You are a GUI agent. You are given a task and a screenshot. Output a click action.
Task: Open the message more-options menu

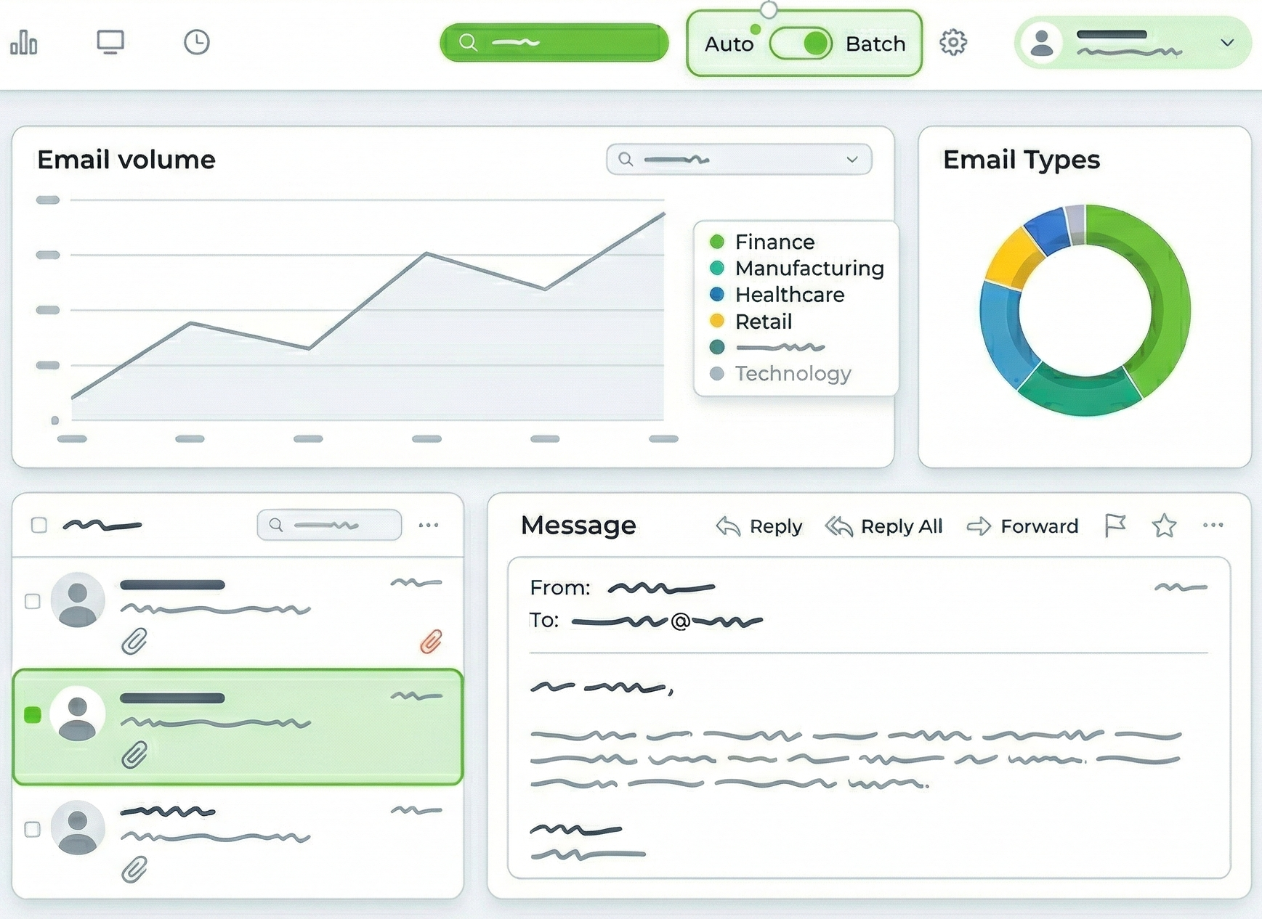pos(1212,526)
